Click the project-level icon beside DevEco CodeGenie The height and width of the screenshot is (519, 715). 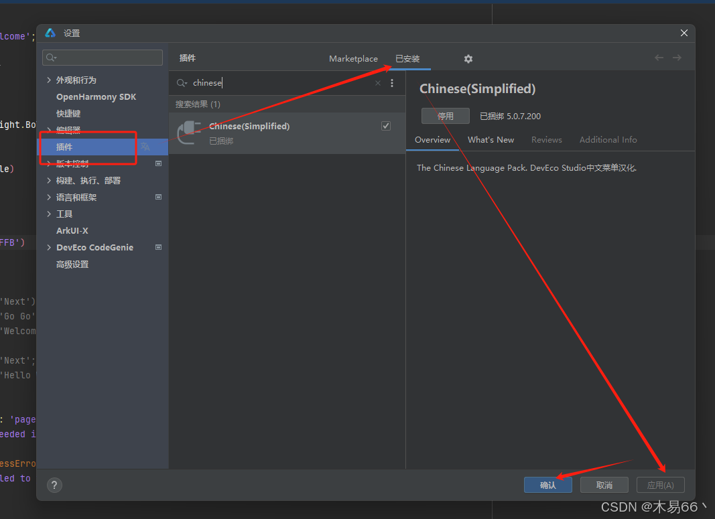[158, 247]
